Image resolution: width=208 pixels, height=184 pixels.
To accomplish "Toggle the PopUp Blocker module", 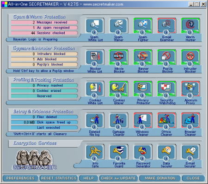I will [166, 56].
